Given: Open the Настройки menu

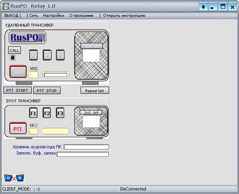Looking at the screenshot, I should pos(54,16).
